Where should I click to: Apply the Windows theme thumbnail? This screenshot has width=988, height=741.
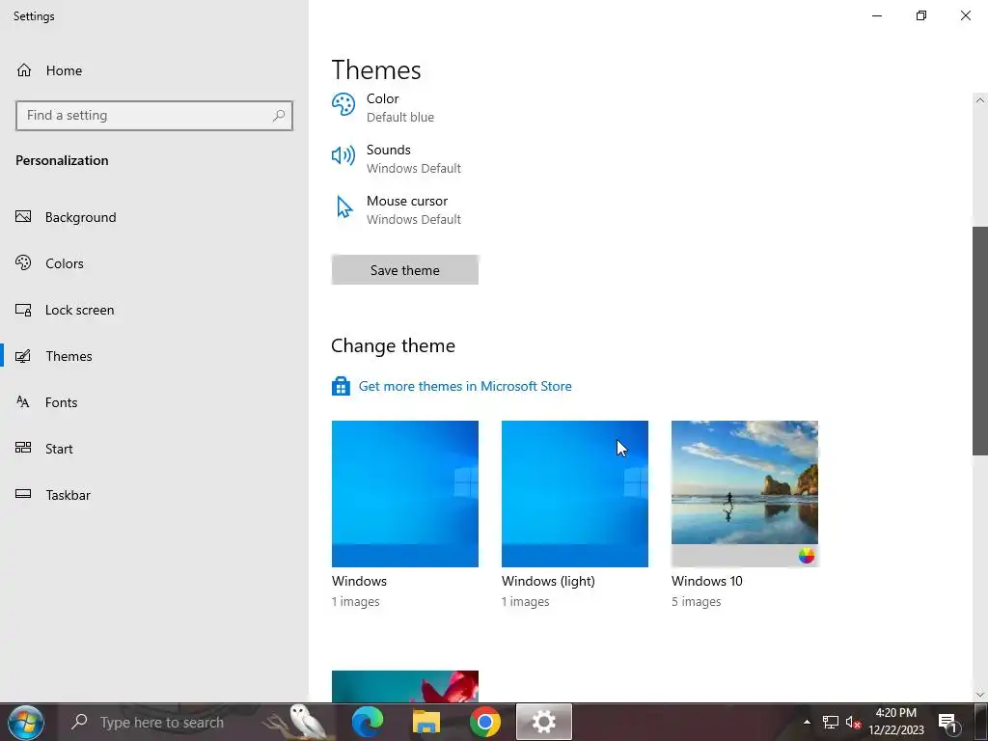pyautogui.click(x=404, y=493)
